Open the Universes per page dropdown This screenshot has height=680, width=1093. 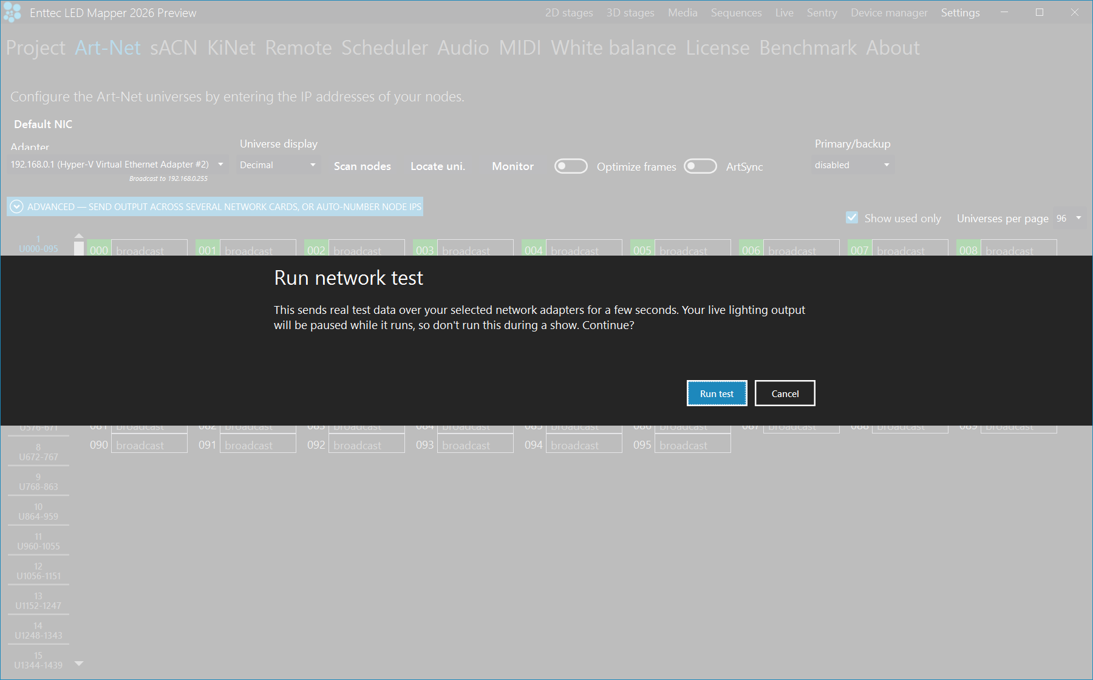tap(1069, 219)
